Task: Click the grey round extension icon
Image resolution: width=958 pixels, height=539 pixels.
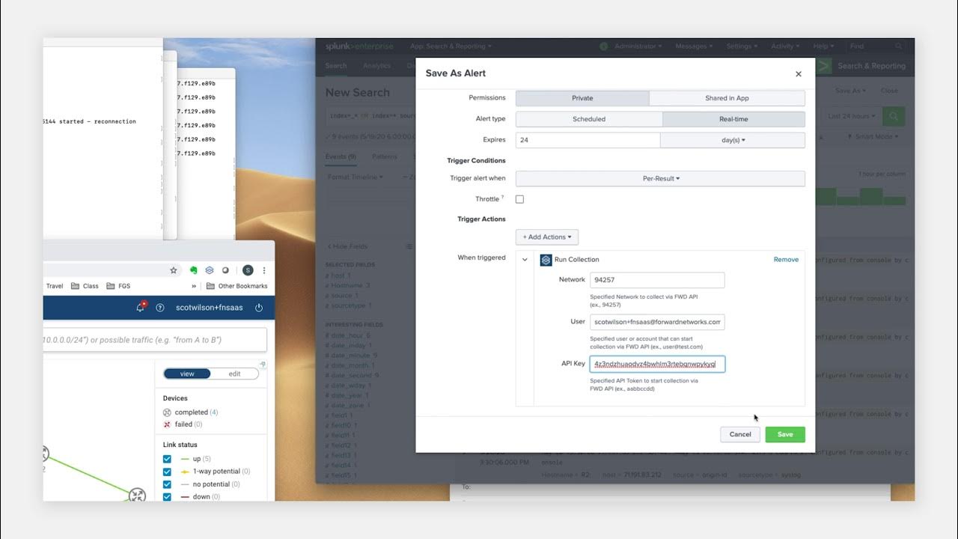Action: pos(225,270)
